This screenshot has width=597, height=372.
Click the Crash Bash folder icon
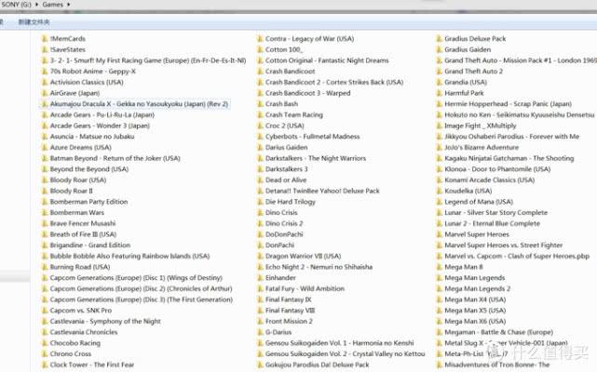[x=261, y=104]
